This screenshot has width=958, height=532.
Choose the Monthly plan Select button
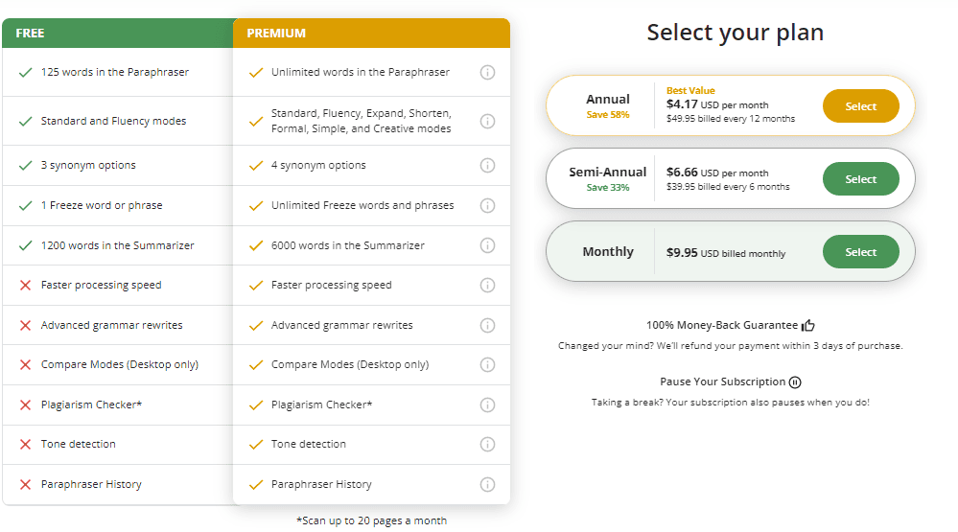pos(860,252)
